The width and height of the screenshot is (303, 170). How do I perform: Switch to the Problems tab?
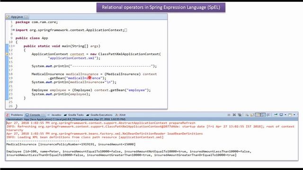coord(15,115)
